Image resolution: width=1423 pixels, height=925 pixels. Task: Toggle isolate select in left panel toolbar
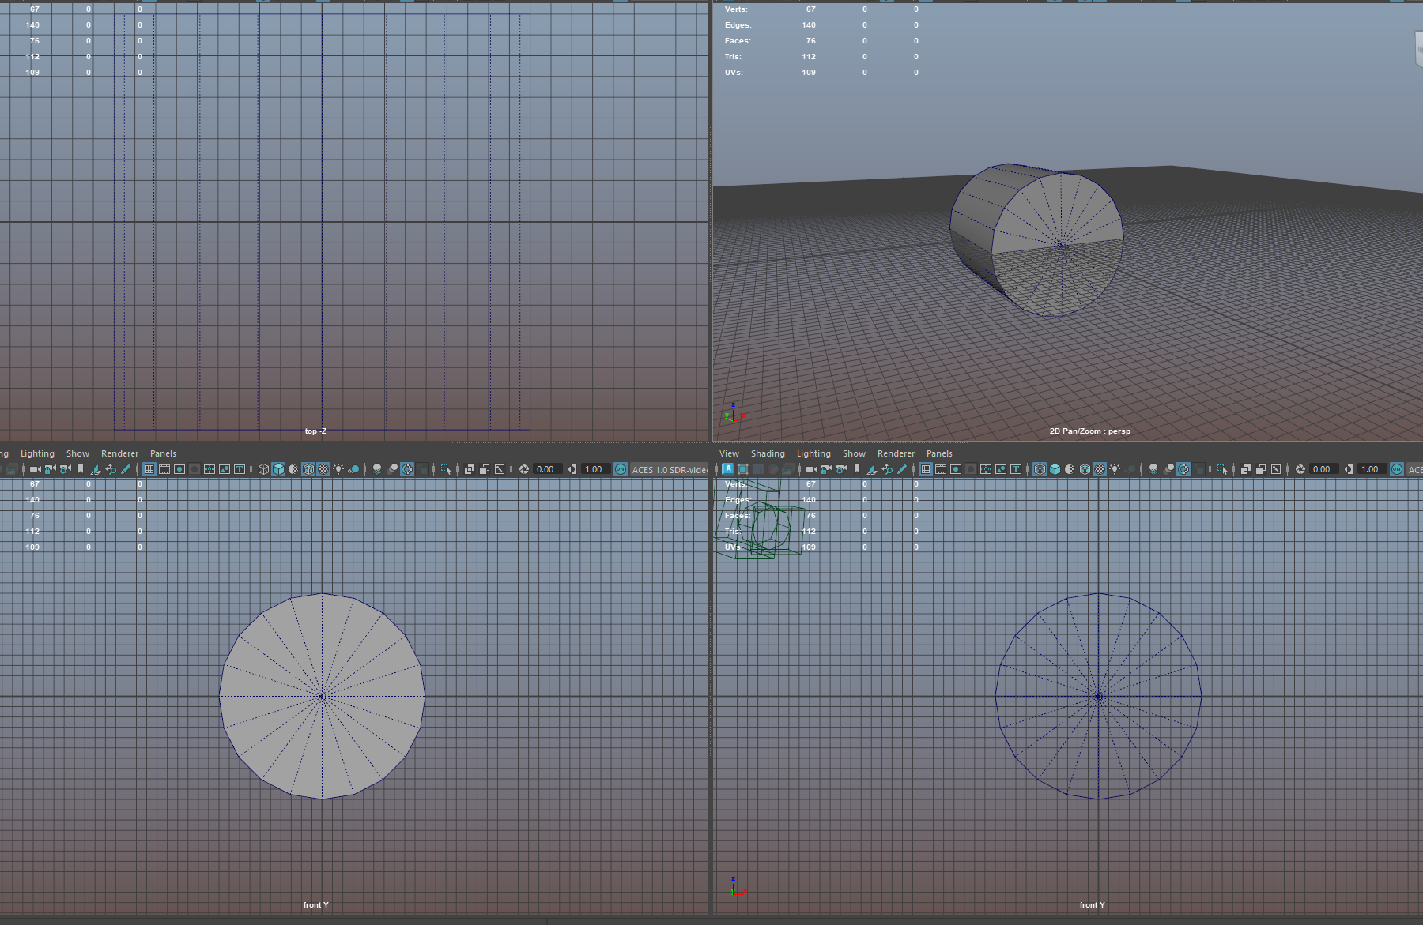pos(446,469)
